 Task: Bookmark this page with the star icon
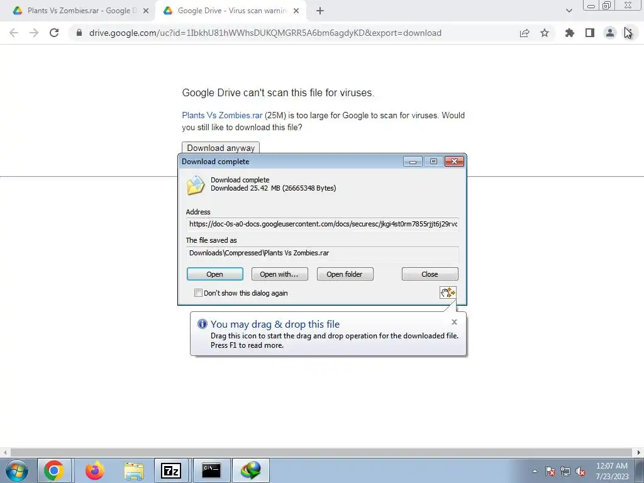[x=545, y=33]
